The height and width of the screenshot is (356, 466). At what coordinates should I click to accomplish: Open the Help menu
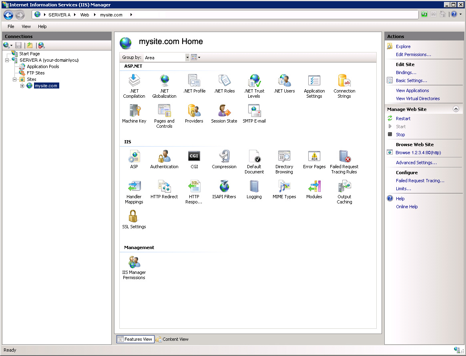[x=42, y=26]
